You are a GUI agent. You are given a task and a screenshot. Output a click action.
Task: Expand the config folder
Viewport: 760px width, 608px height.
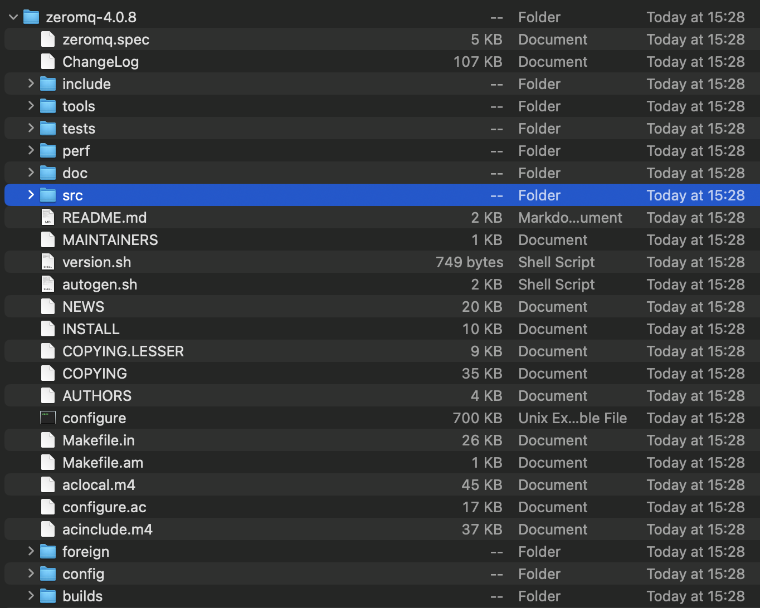coord(31,574)
